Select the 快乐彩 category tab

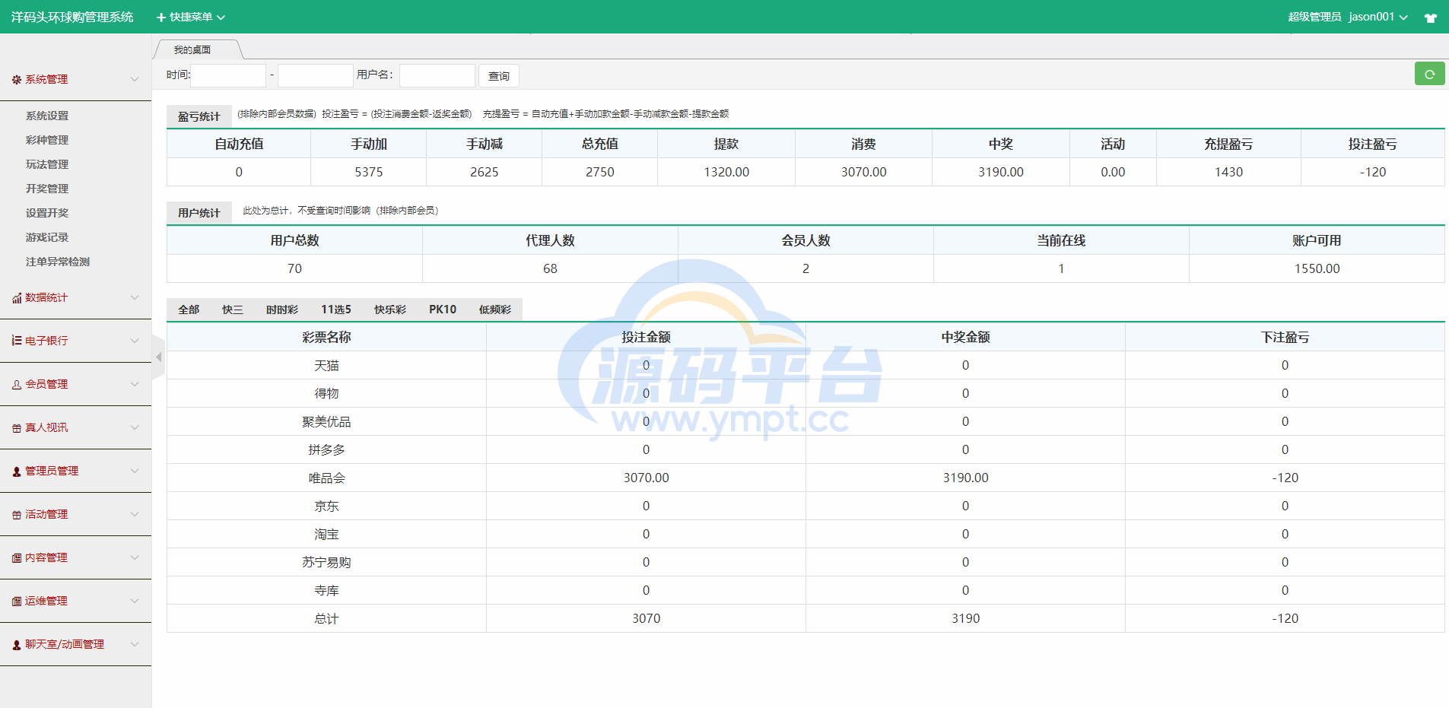click(x=390, y=310)
